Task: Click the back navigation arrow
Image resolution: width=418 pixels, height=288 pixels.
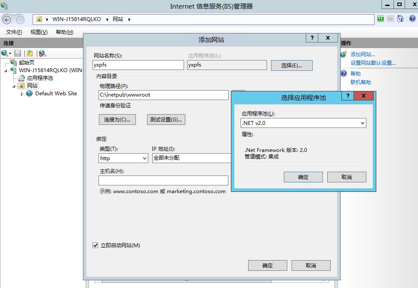Action: click(7, 20)
